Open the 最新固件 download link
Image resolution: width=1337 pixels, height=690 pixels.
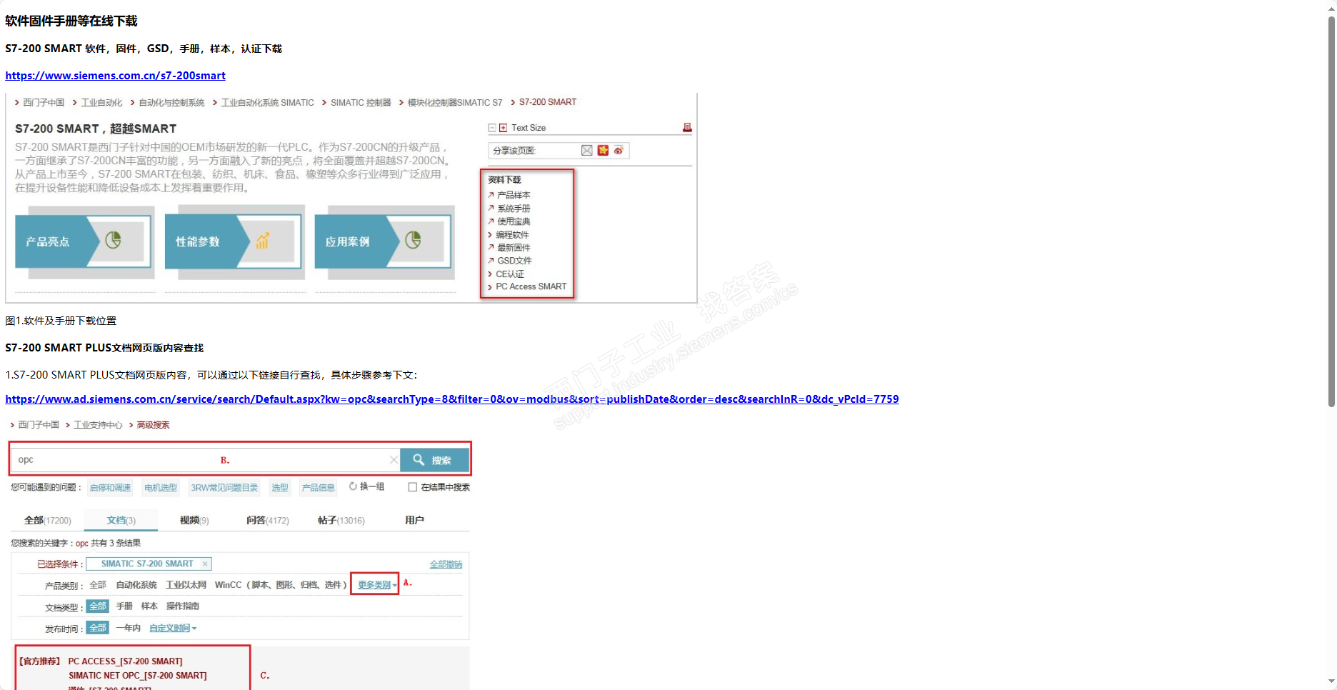pos(514,248)
